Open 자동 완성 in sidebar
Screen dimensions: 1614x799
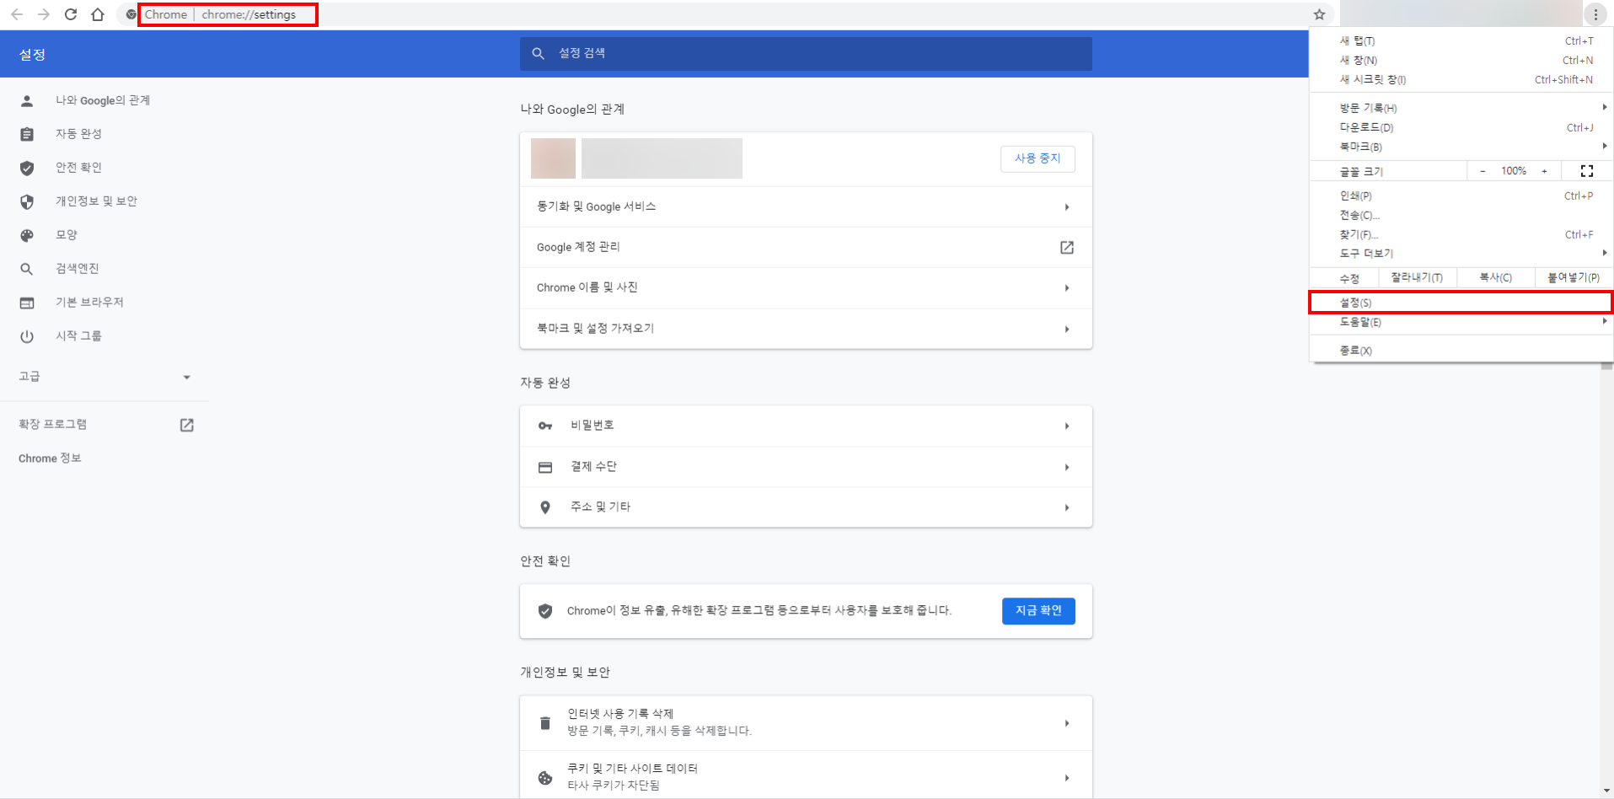pos(78,134)
